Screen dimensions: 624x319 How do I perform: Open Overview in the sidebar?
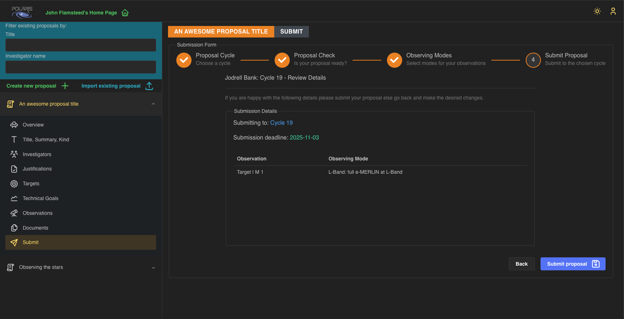[x=33, y=125]
